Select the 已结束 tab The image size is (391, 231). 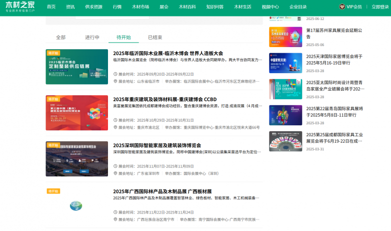pyautogui.click(x=155, y=38)
